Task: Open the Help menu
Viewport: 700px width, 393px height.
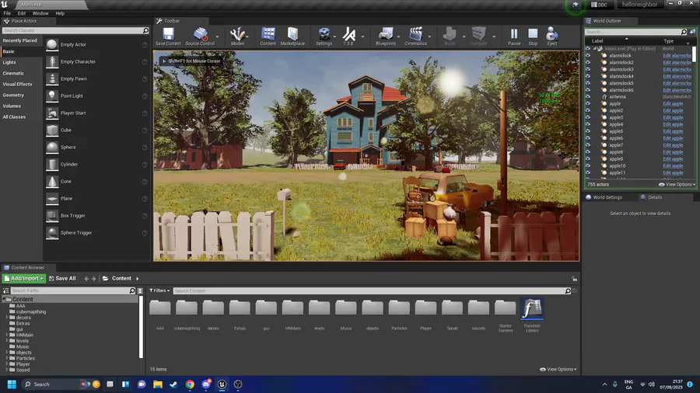Action: click(60, 13)
